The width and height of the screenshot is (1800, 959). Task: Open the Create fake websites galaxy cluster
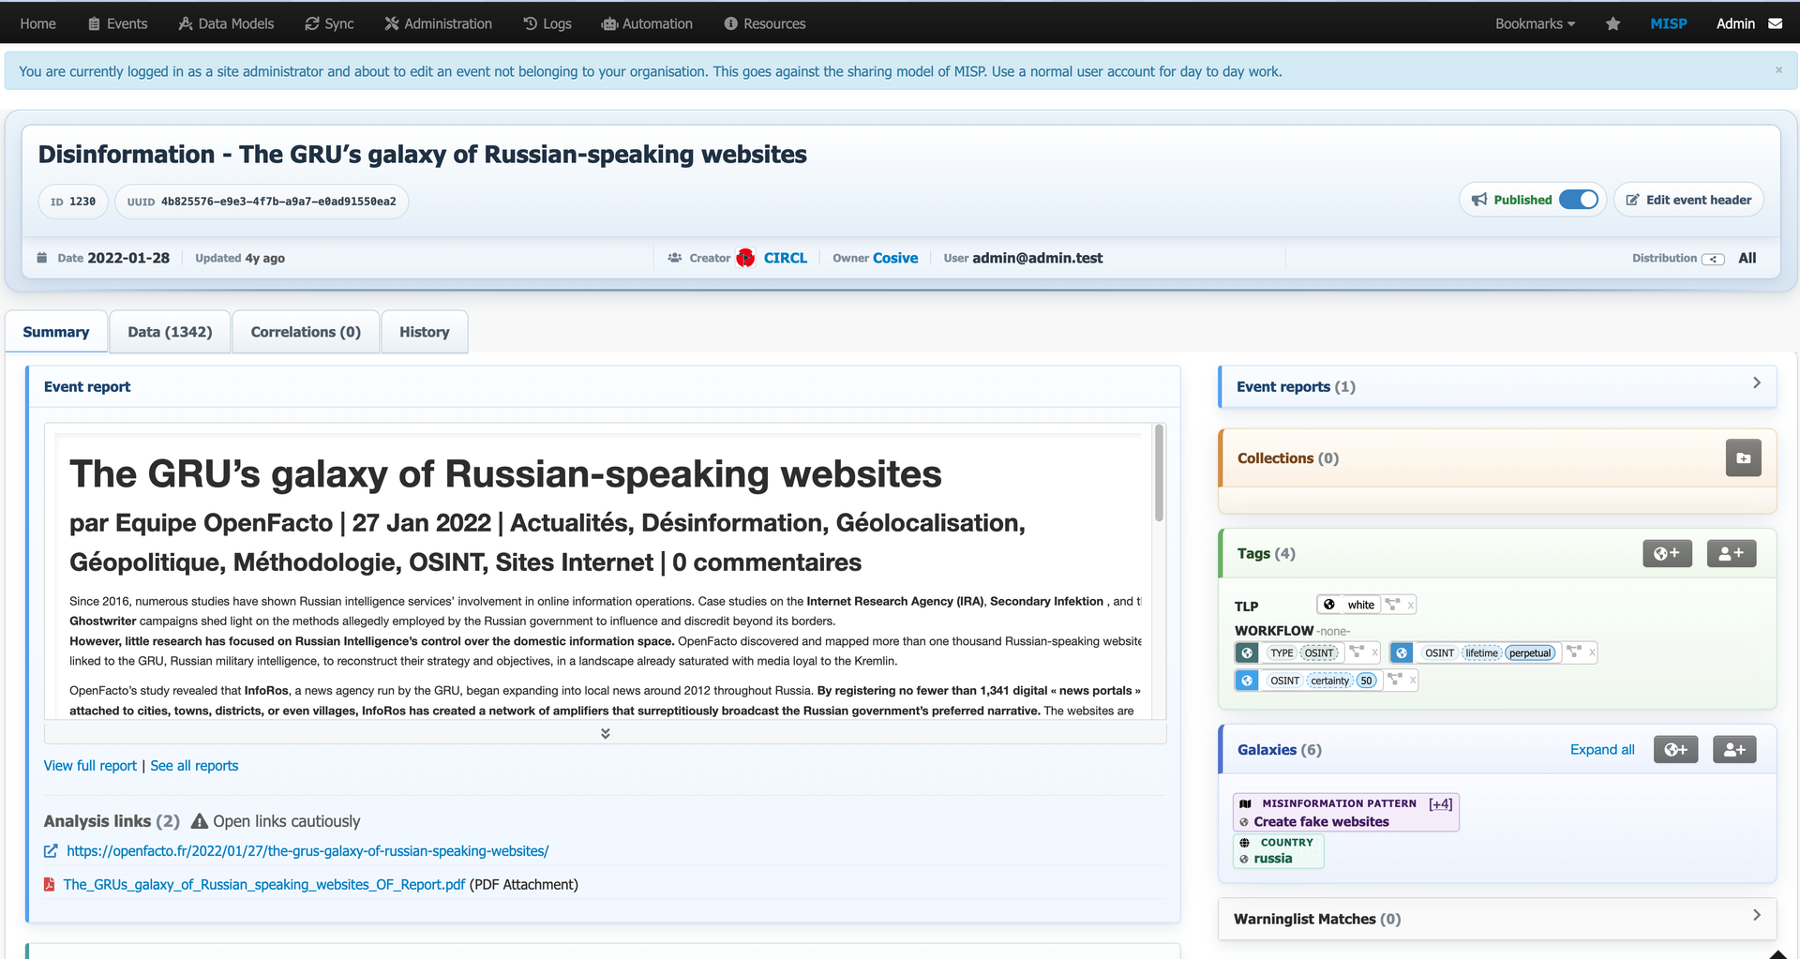pos(1321,822)
